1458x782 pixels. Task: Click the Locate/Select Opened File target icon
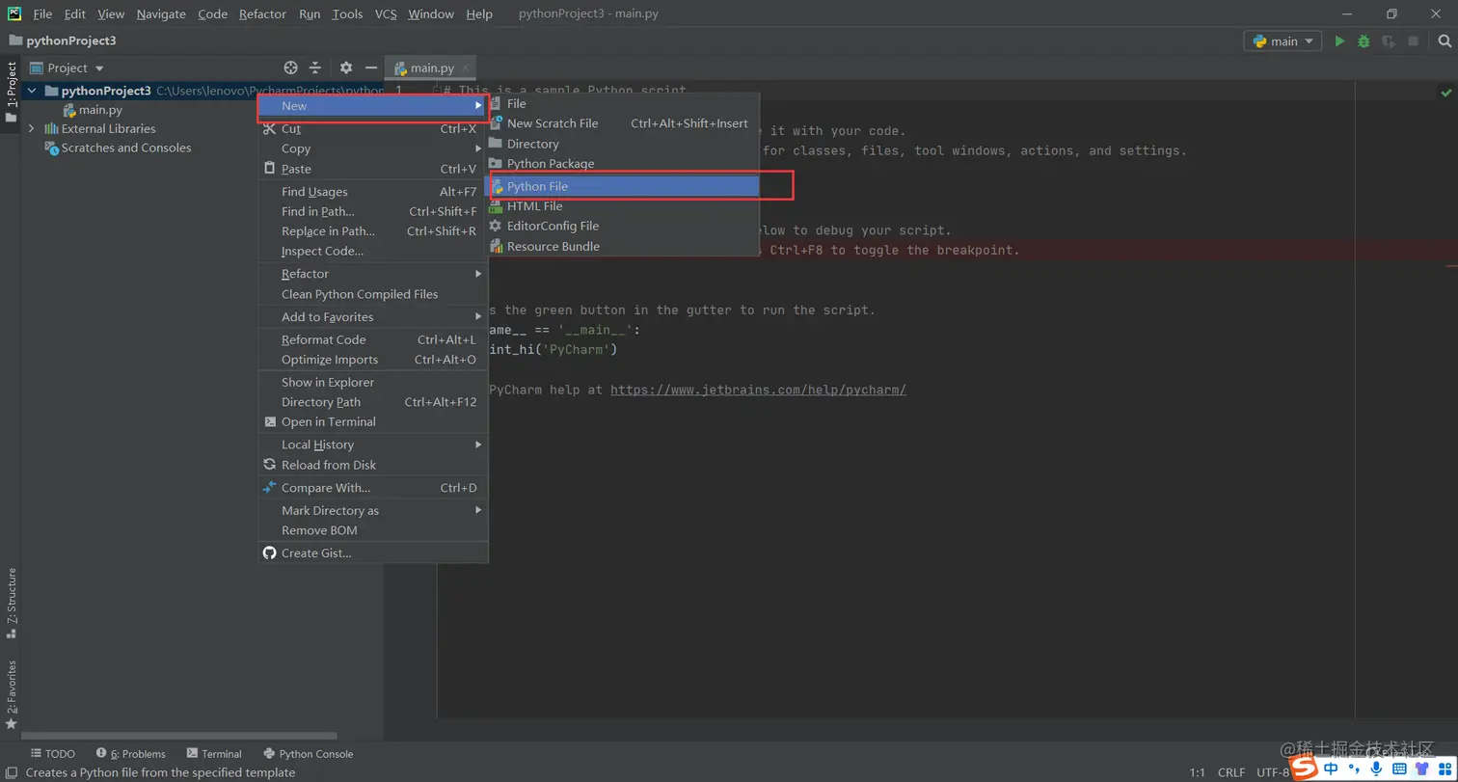[290, 67]
